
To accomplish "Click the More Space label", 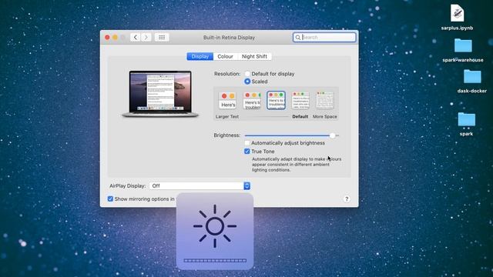I will tap(325, 116).
